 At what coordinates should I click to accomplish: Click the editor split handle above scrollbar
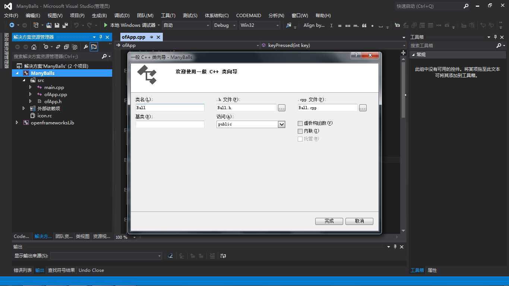(x=403, y=53)
